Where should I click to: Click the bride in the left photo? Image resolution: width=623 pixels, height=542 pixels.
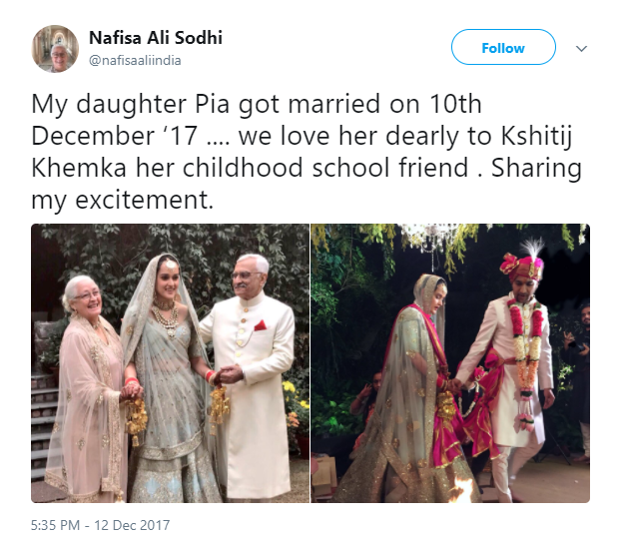168,379
